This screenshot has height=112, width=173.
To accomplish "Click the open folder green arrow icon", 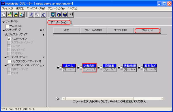I will click(10, 14).
